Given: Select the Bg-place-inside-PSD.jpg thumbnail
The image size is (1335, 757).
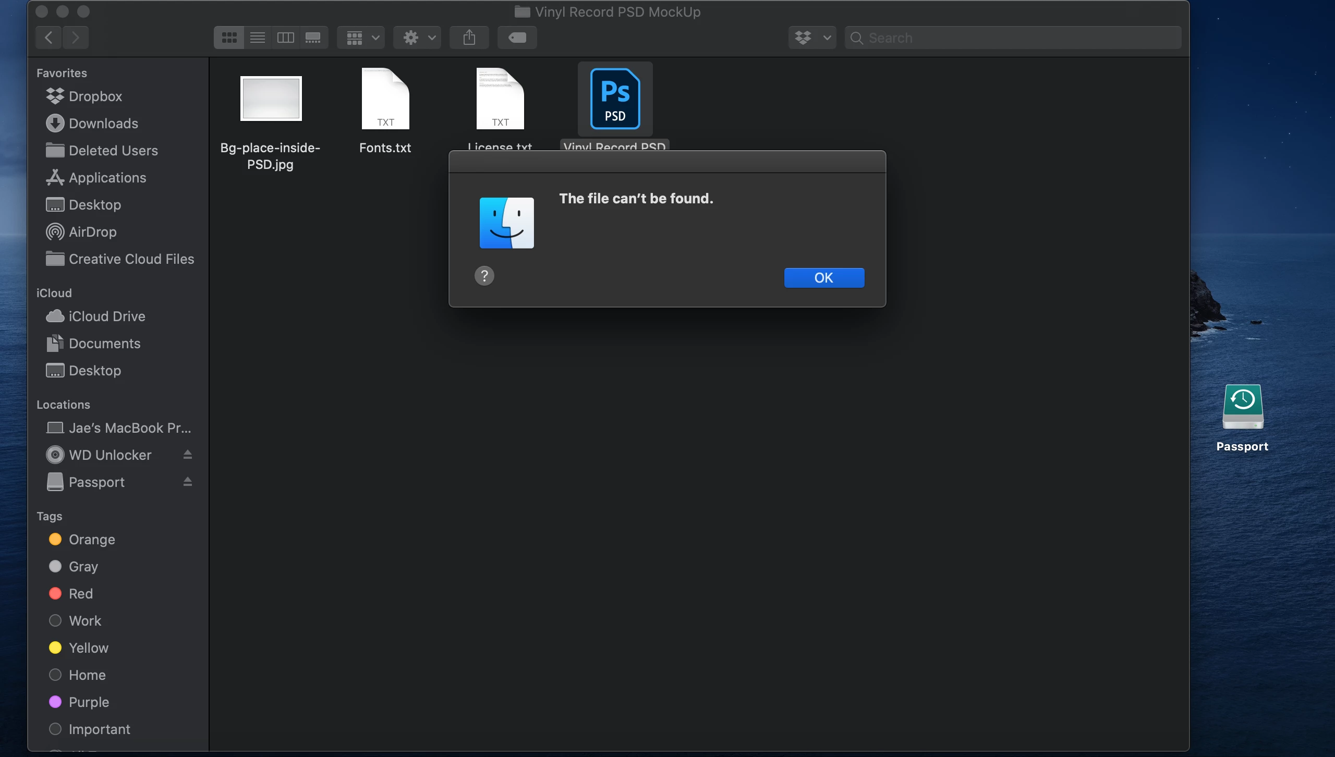Looking at the screenshot, I should pos(271,99).
